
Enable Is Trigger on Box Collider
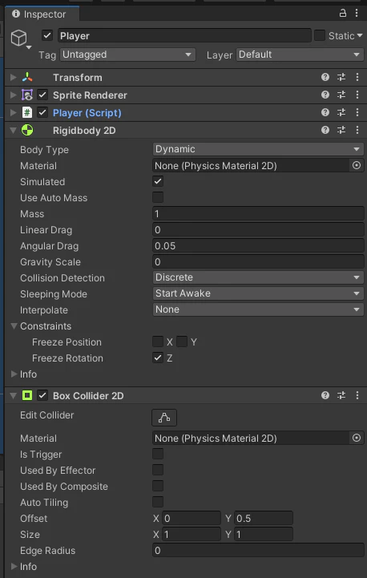coord(158,454)
